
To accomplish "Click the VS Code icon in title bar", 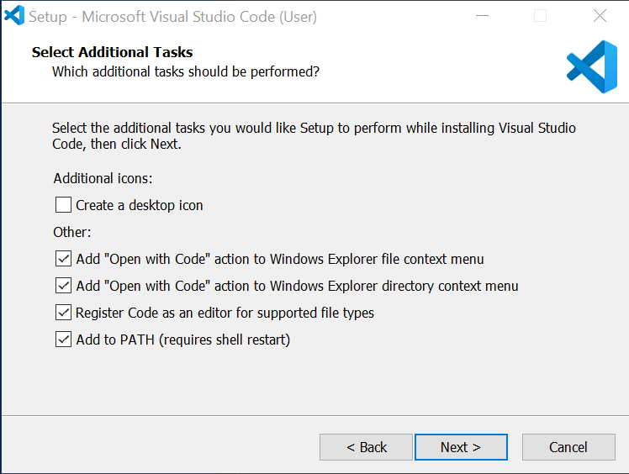I will click(14, 15).
